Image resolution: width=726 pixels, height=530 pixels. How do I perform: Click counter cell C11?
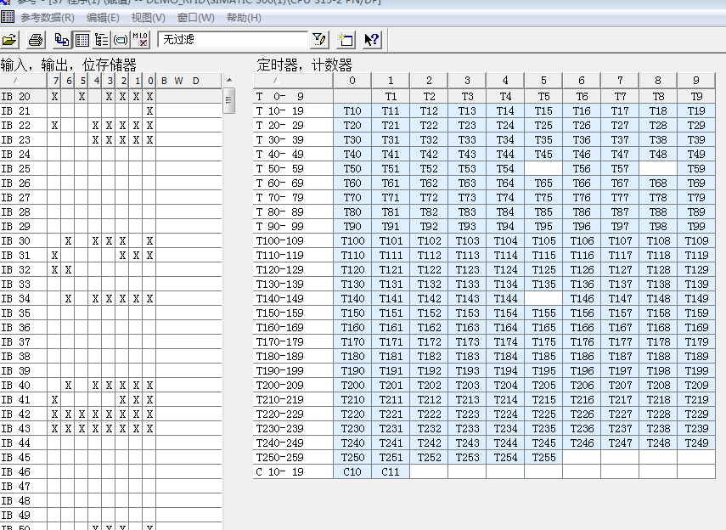click(391, 472)
